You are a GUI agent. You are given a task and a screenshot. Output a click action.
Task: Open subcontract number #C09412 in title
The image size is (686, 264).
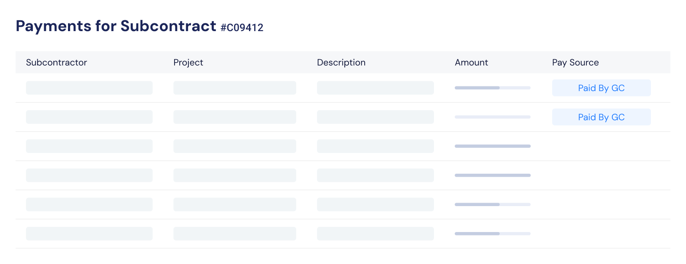(x=242, y=28)
